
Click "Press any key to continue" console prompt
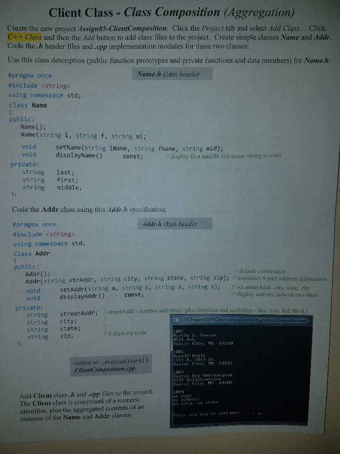tap(216, 414)
